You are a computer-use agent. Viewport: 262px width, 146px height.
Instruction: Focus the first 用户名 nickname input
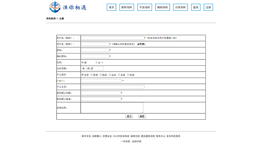112,38
